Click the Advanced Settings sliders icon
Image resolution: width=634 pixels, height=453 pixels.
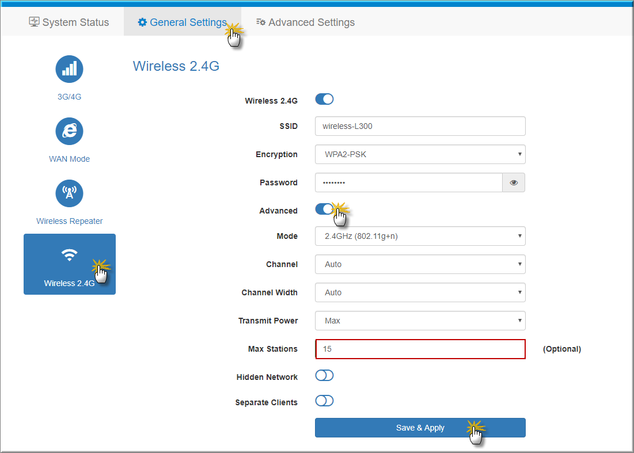[x=260, y=22]
